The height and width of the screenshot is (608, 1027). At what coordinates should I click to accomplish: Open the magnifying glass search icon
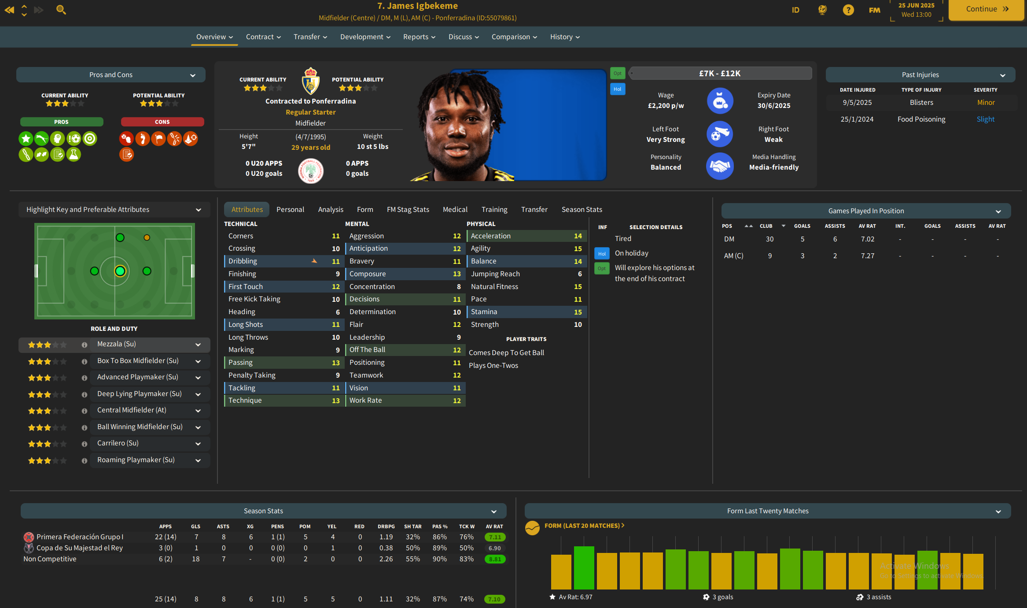[61, 9]
